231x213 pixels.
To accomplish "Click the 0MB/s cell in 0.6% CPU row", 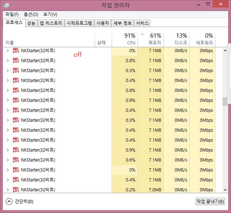I will coord(176,160).
